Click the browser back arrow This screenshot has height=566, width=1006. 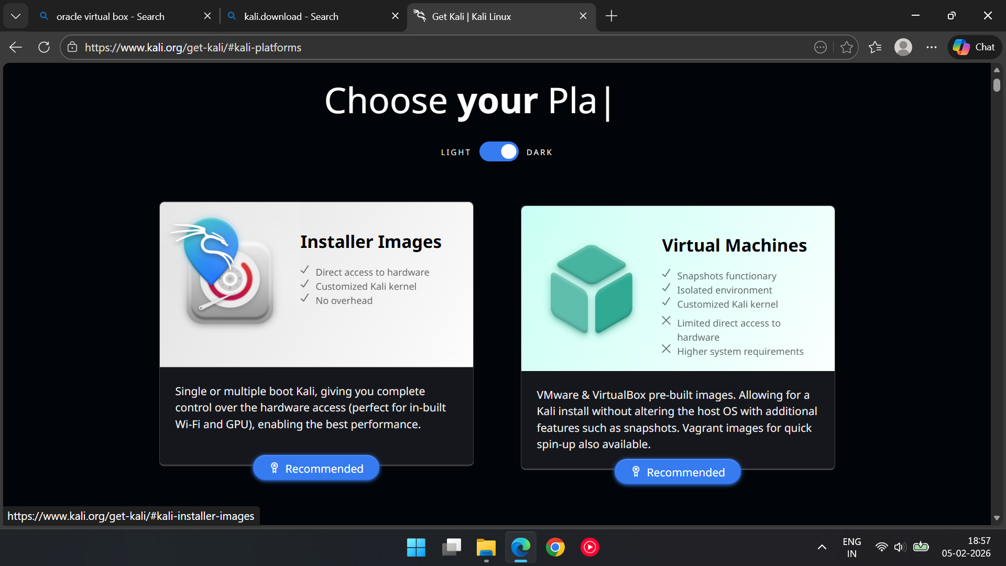(16, 47)
